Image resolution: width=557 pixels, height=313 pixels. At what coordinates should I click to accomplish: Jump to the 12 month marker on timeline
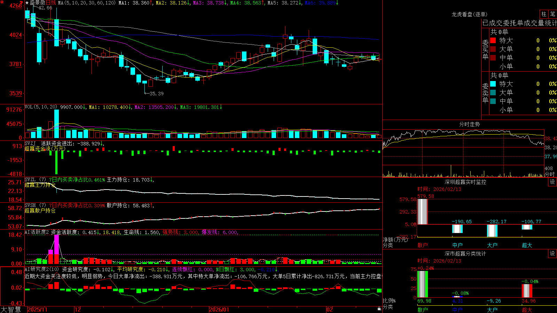point(78,310)
